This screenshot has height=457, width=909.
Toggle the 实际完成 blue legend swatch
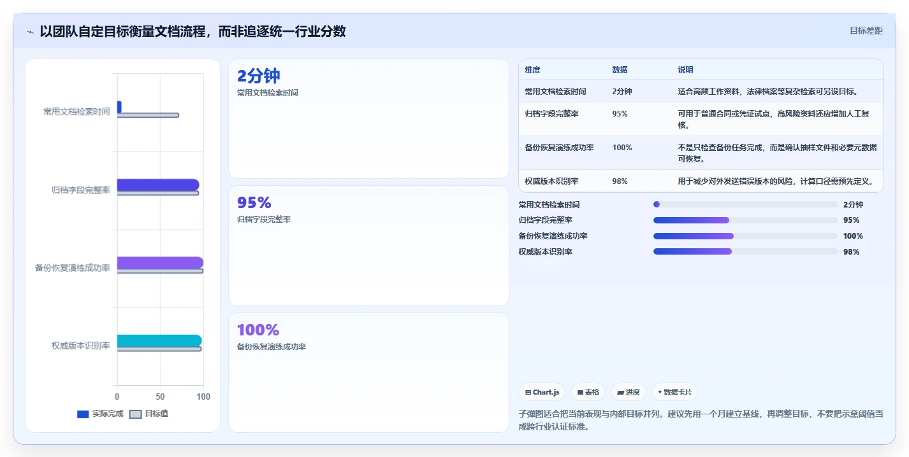(83, 414)
